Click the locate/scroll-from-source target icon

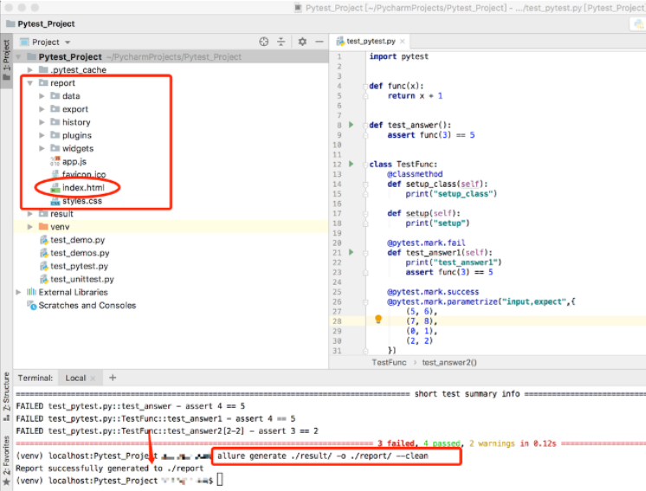point(263,42)
